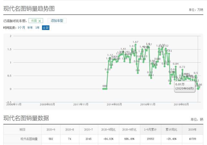Click the 0.63 data point near 2014
This screenshot has width=207, height=145.
point(108,72)
